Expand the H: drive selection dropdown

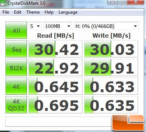click(x=106, y=26)
